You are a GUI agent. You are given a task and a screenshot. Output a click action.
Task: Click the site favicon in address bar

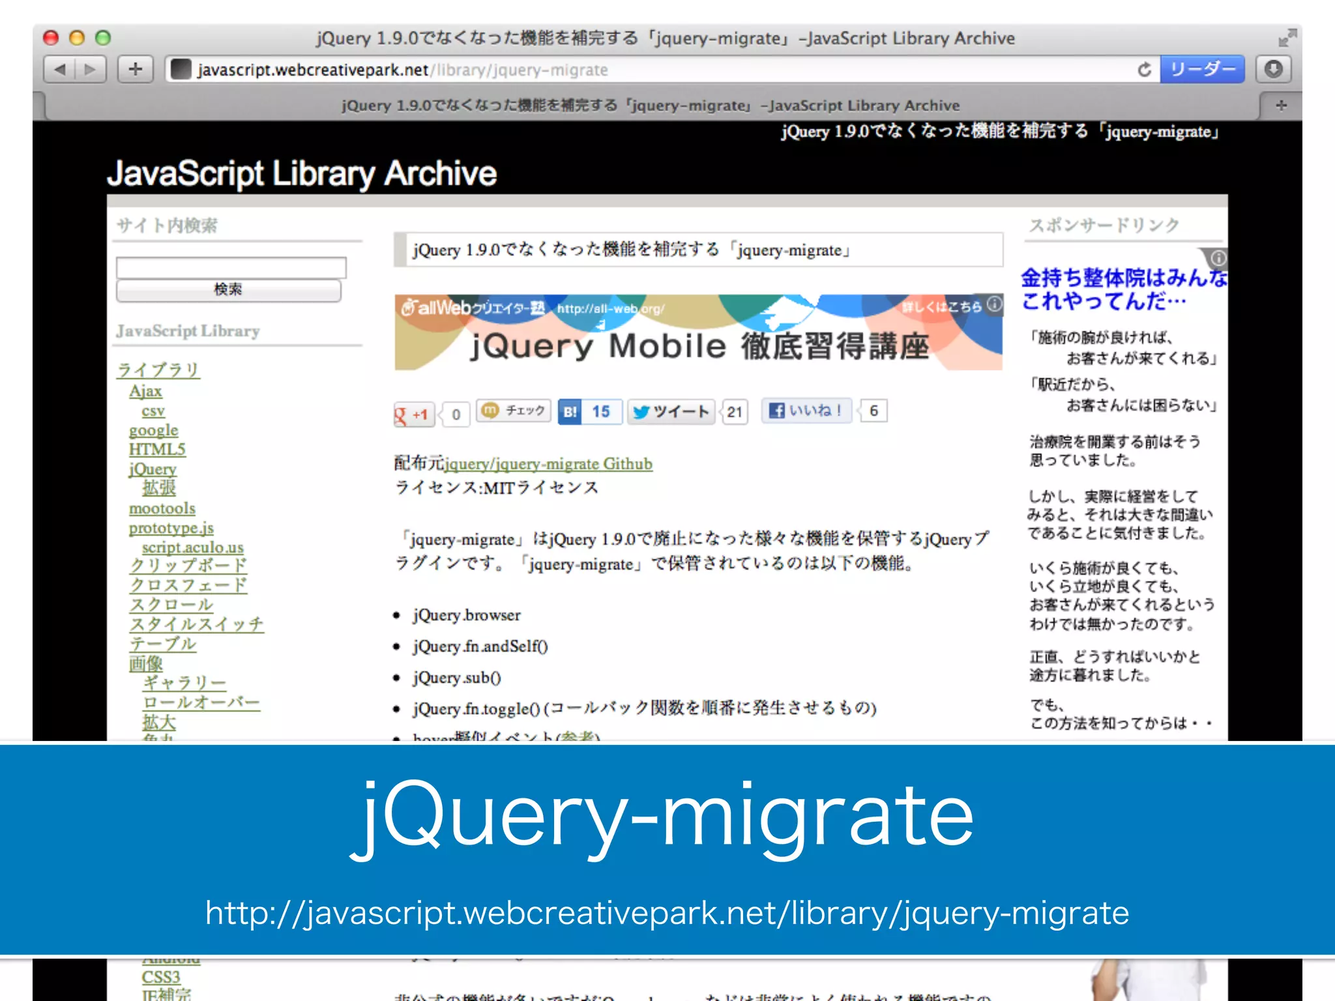(181, 69)
